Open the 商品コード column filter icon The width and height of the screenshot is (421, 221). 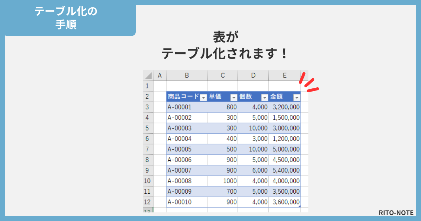(x=203, y=97)
